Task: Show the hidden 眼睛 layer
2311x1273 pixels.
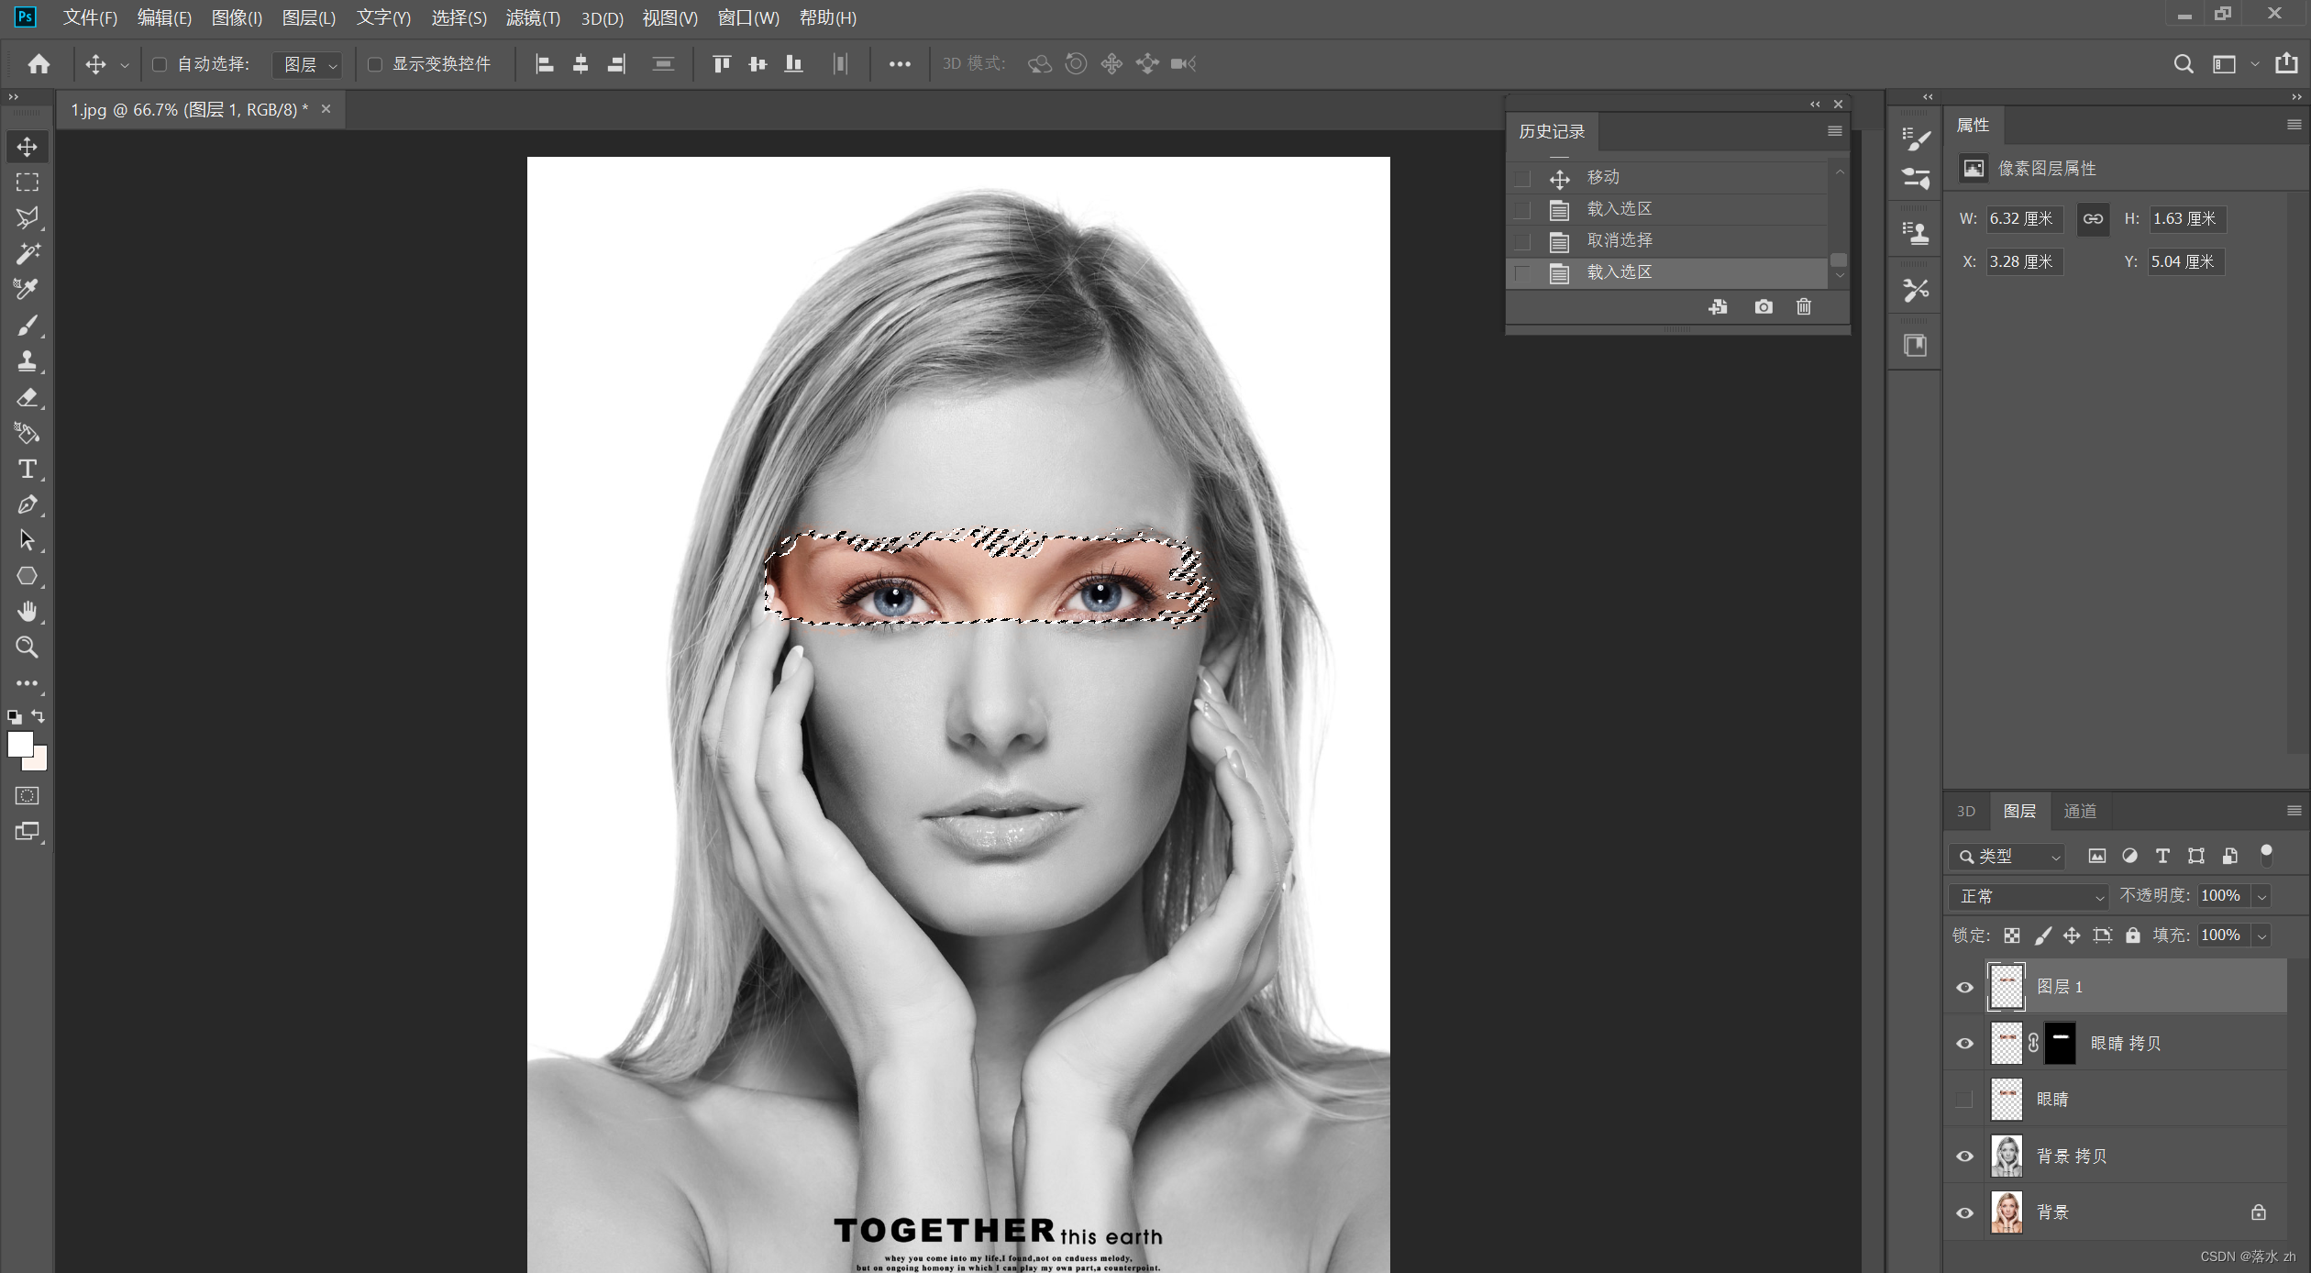Action: (1964, 1100)
